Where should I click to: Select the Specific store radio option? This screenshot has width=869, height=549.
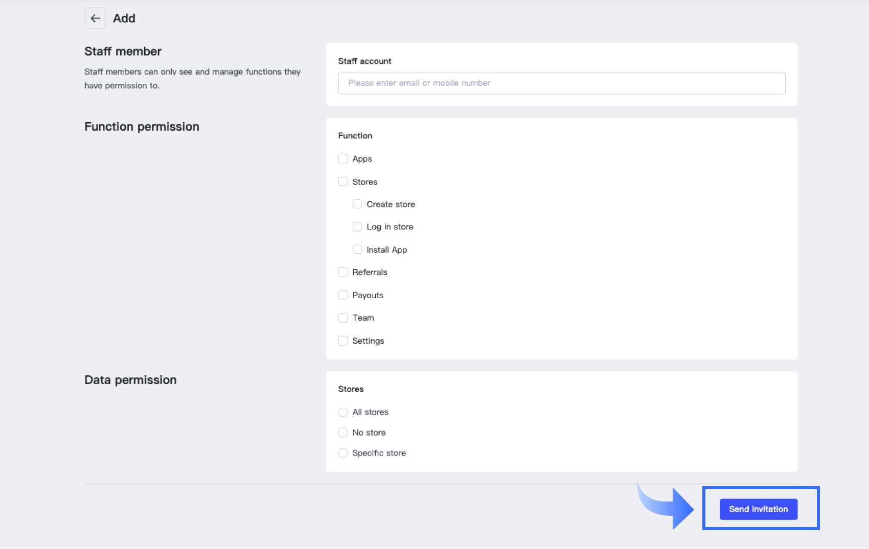pos(343,453)
